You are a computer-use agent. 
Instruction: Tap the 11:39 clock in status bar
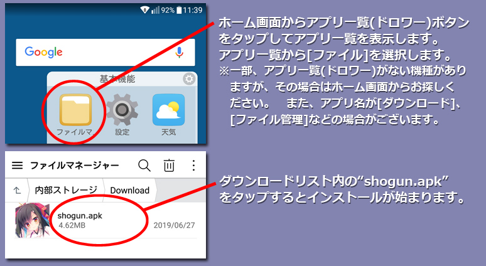(x=193, y=10)
